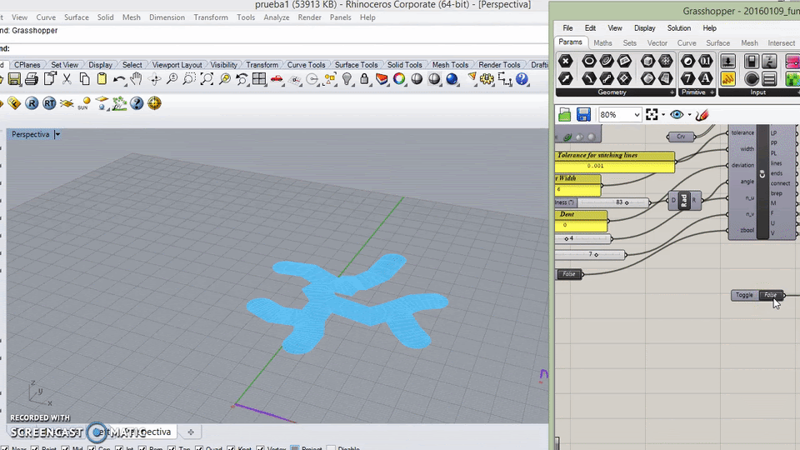Click the Undo arrow icon
Image resolution: width=800 pixels, height=450 pixels.
(119, 79)
